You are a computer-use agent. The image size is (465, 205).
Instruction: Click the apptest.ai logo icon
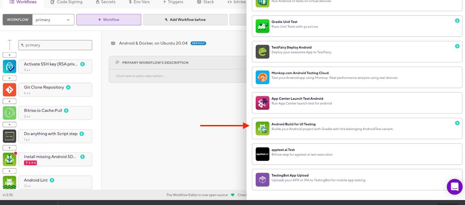pyautogui.click(x=262, y=154)
